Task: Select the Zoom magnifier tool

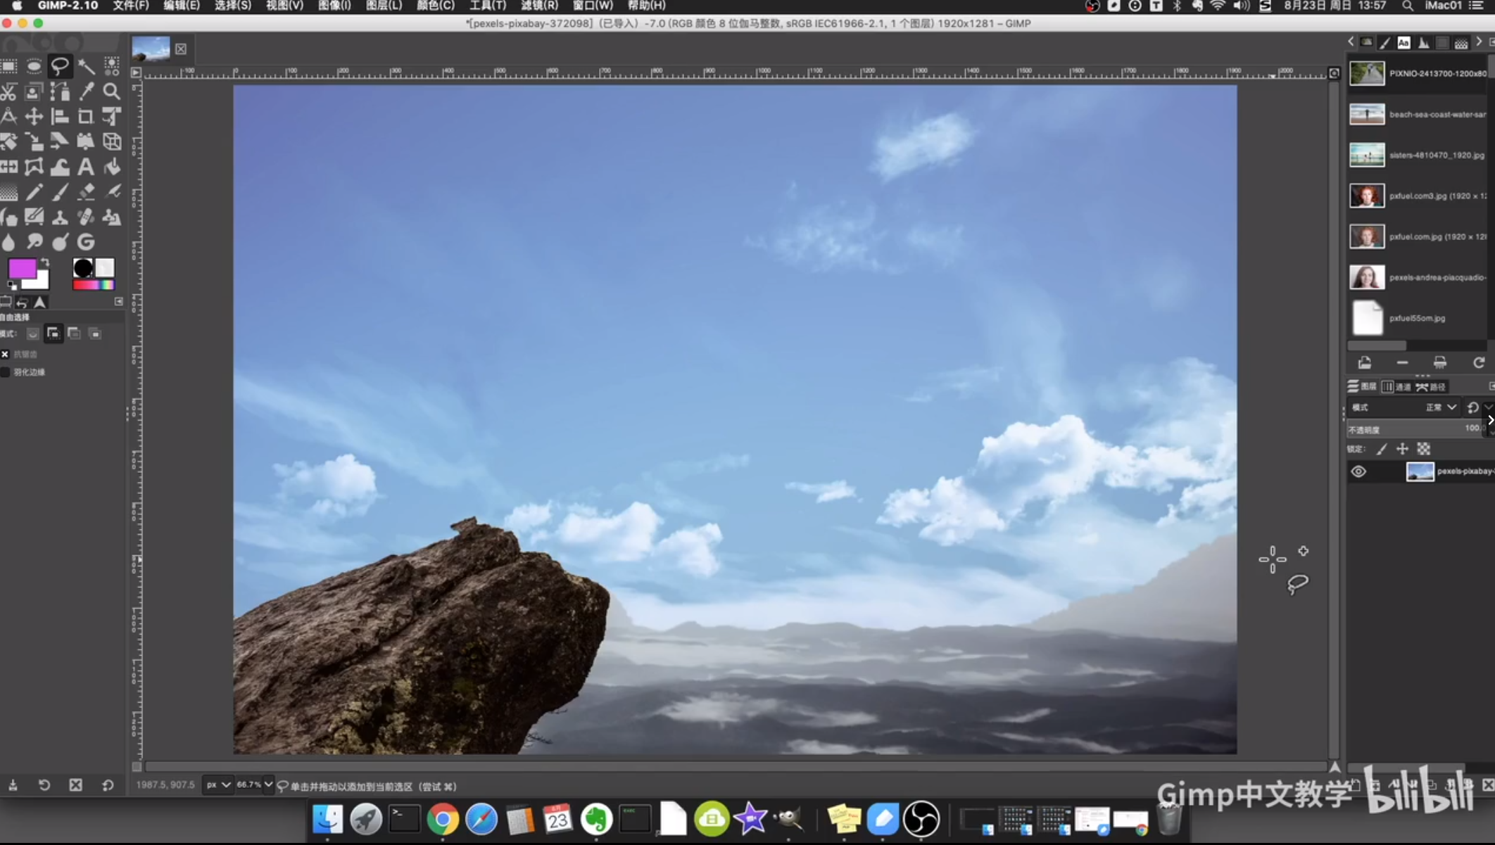Action: [x=111, y=91]
